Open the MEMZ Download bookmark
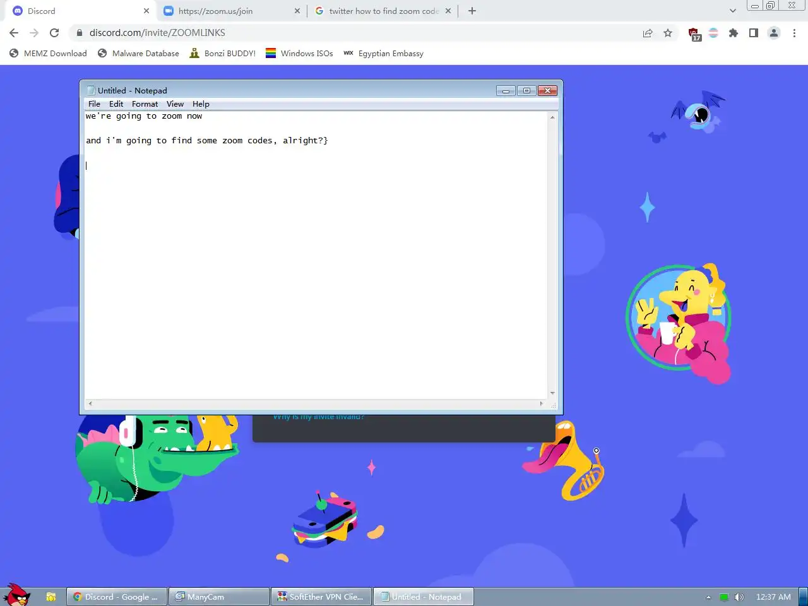 click(x=48, y=54)
